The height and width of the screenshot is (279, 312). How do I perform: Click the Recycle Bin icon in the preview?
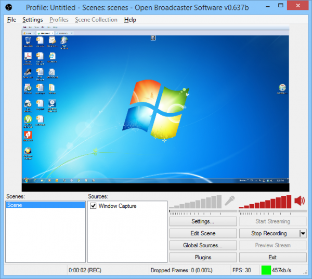[x=28, y=41]
